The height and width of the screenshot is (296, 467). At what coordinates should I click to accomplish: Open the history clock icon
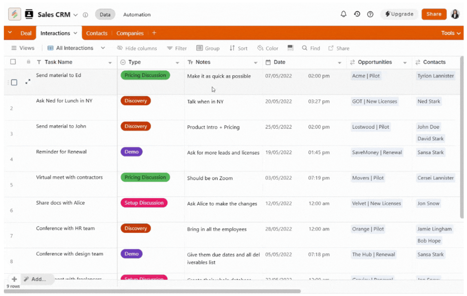click(357, 14)
